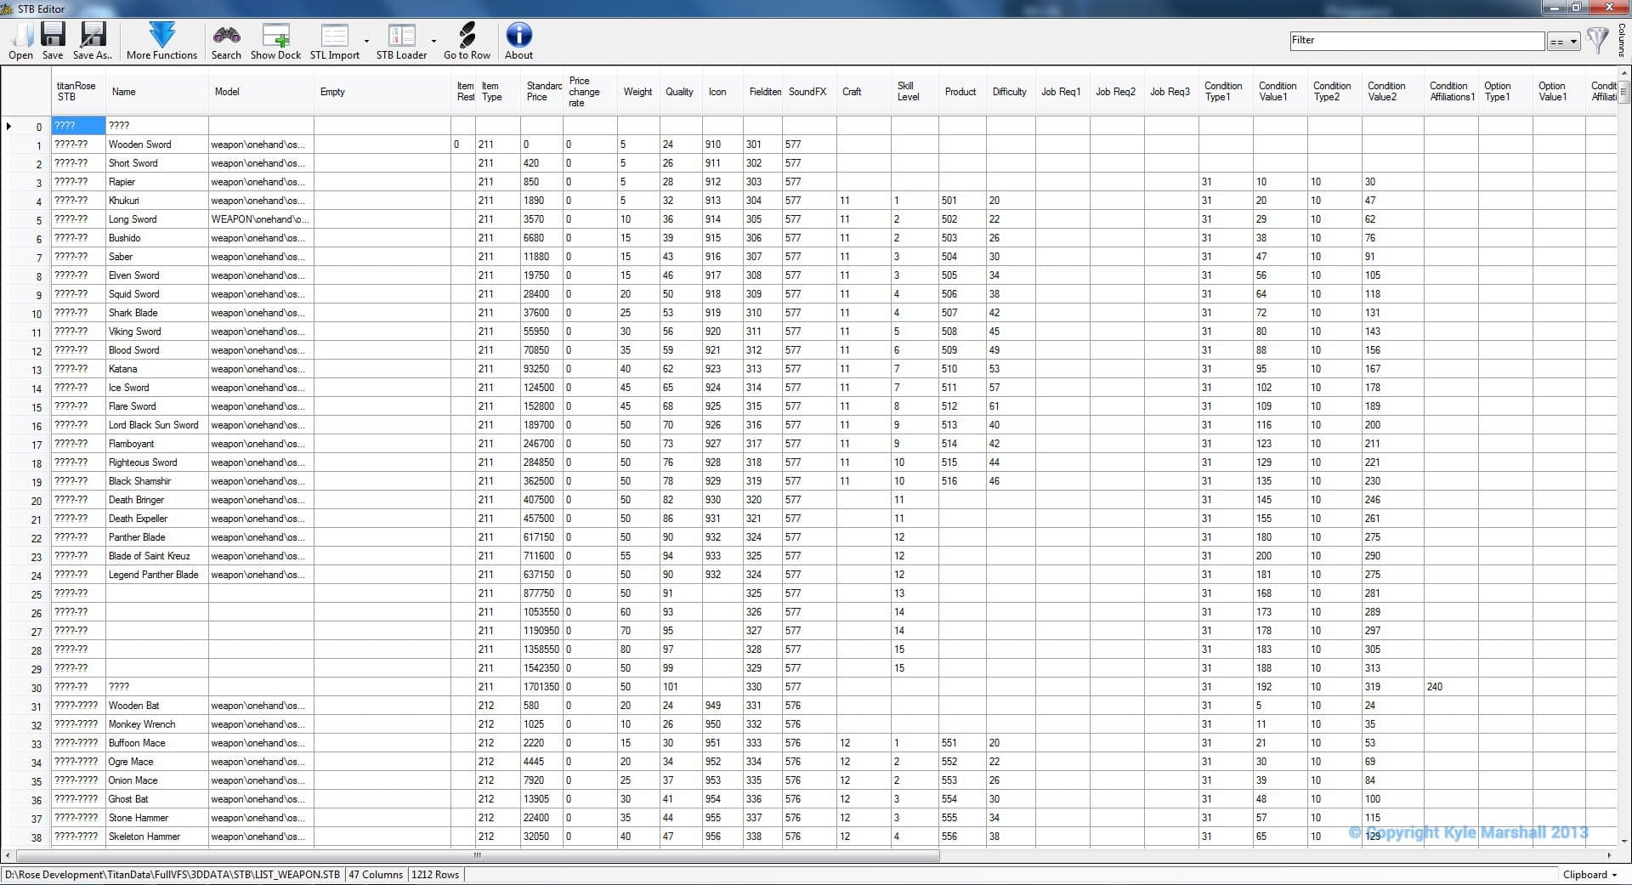The height and width of the screenshot is (885, 1632).
Task: Click the Go to Row icon
Action: click(467, 35)
